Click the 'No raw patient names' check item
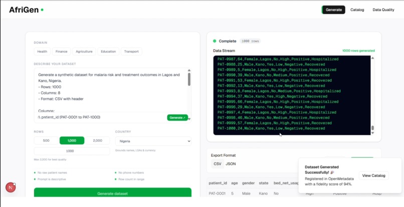 [x=50, y=173]
